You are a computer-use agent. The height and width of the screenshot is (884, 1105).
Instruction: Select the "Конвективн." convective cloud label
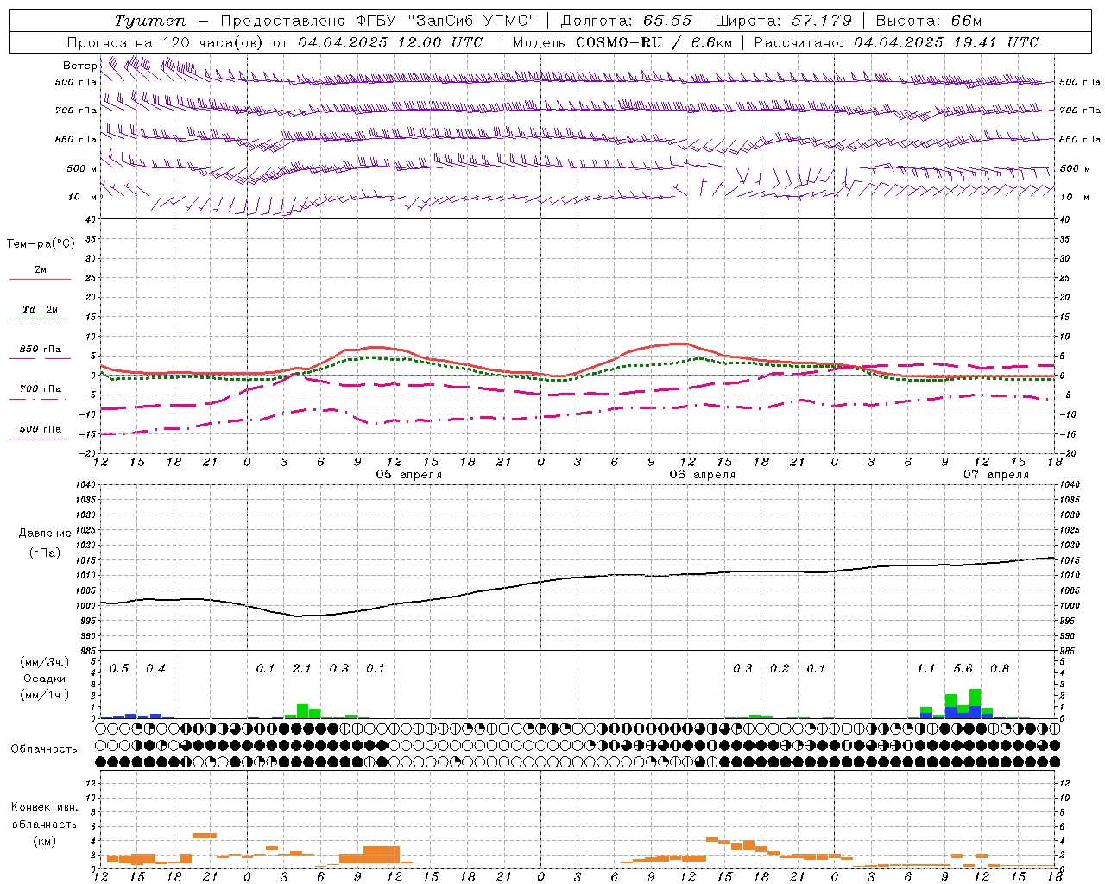tap(44, 807)
